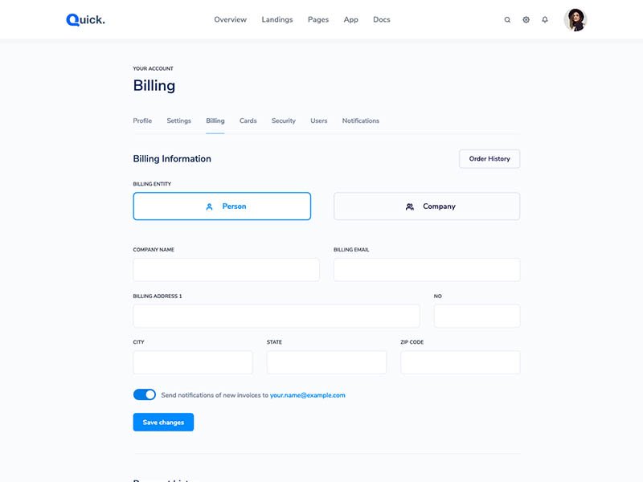
Task: Click the Zip Code input field
Action: (x=460, y=362)
